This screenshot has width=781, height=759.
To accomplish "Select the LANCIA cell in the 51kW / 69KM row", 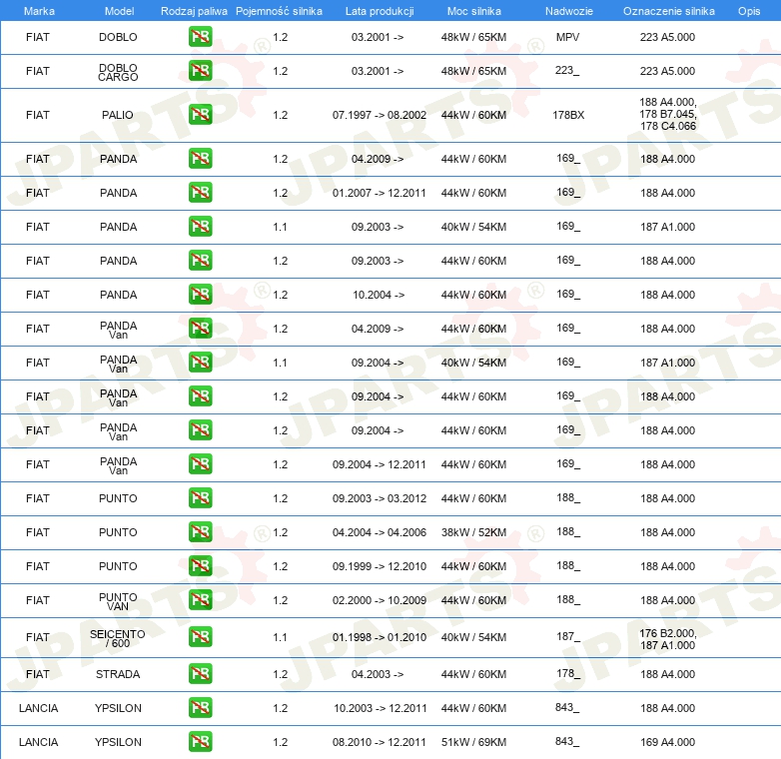I will pyautogui.click(x=38, y=742).
